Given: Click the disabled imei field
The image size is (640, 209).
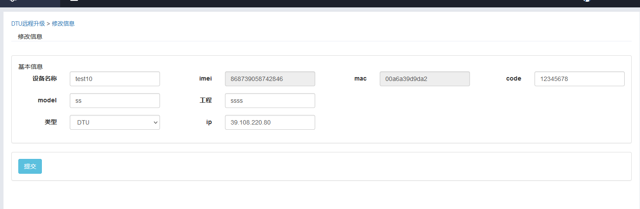Looking at the screenshot, I should point(270,79).
